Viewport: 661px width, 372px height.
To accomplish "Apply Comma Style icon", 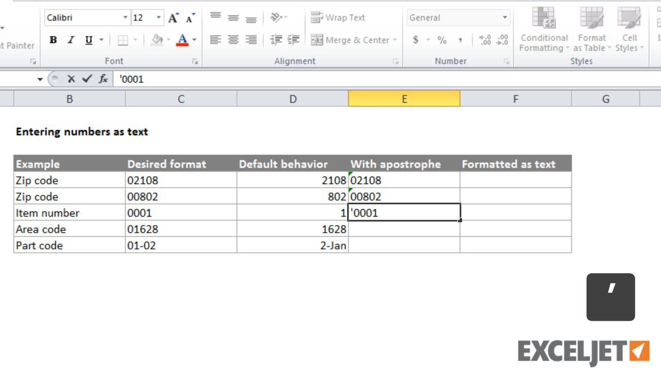I will (x=460, y=40).
